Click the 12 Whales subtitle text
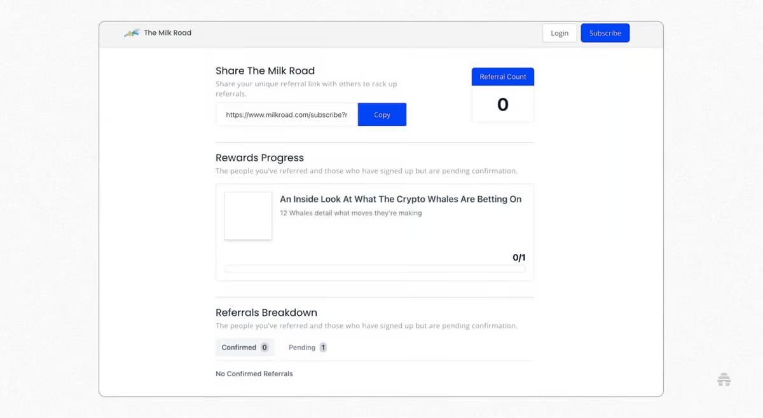The width and height of the screenshot is (763, 418). (350, 213)
